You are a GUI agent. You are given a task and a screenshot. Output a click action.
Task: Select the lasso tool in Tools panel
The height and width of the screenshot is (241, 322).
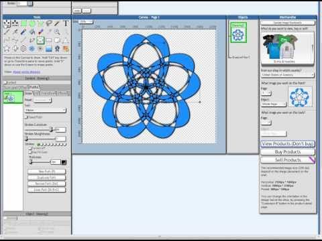49,23
